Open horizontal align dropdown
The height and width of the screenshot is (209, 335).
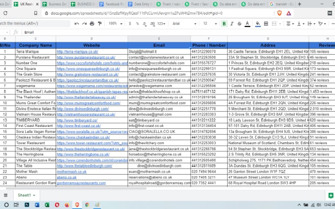290,24
